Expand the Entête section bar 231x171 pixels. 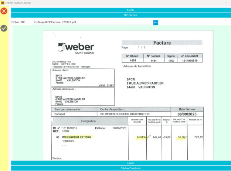120,10
